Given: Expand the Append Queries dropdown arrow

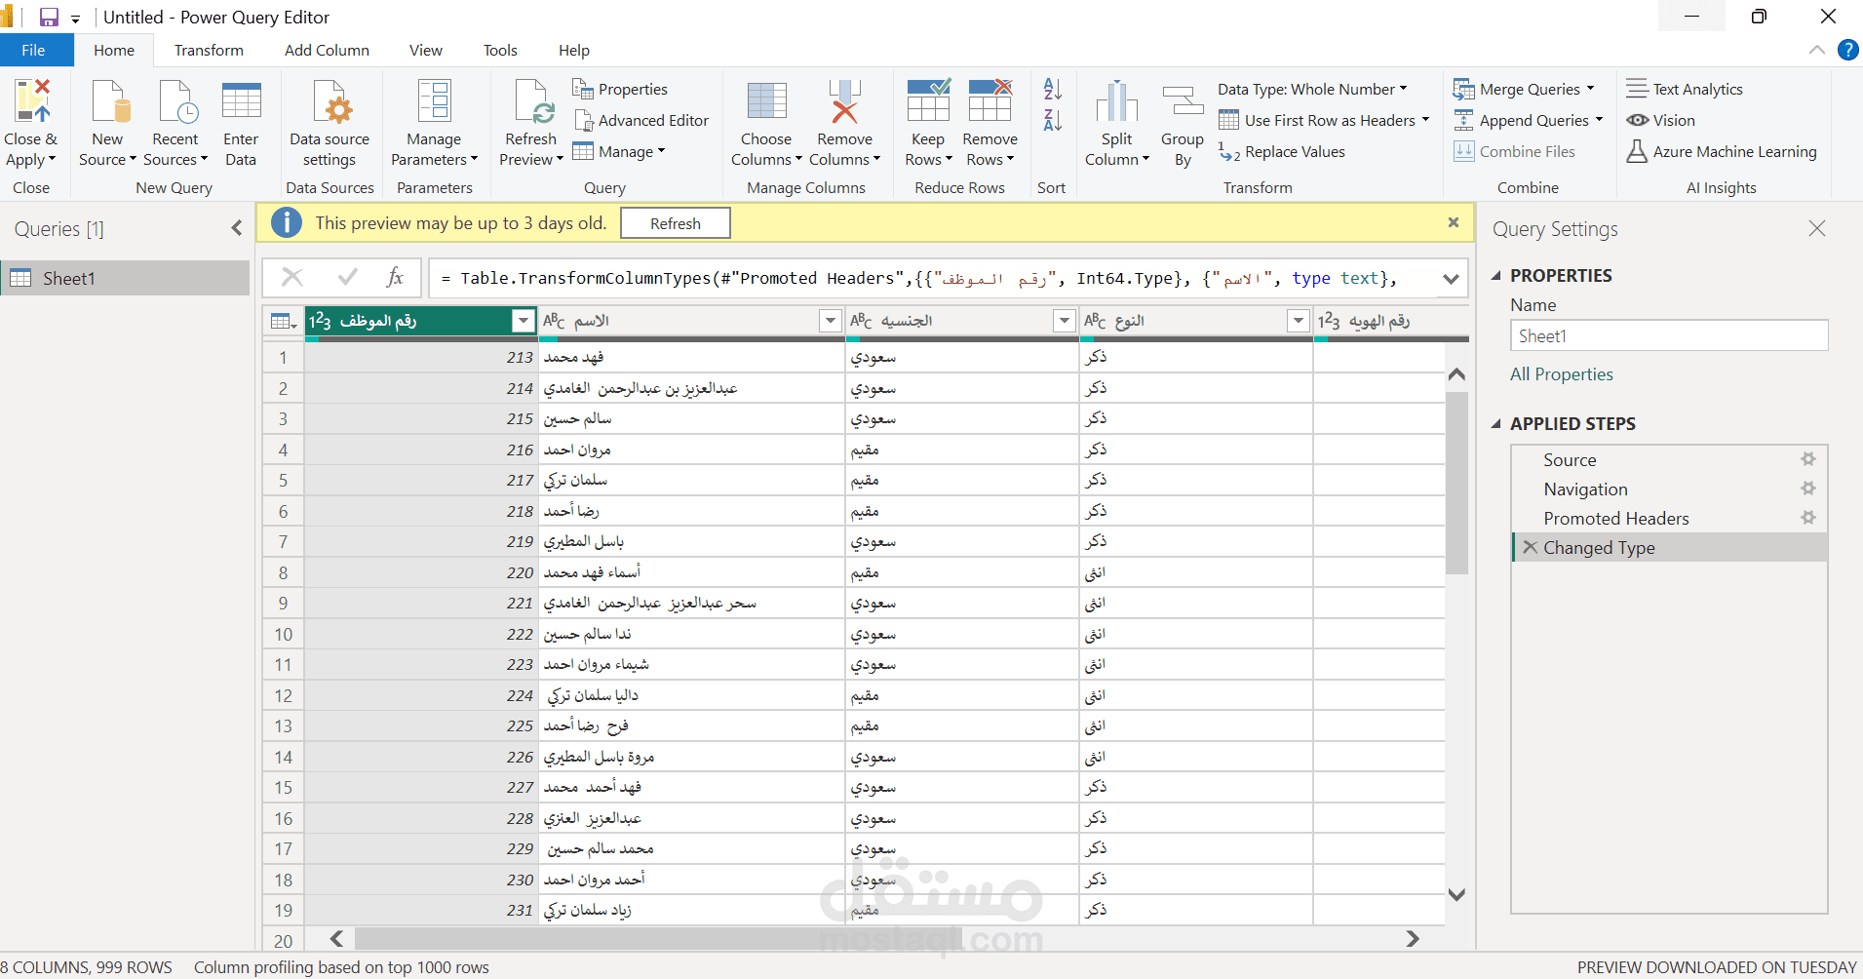Looking at the screenshot, I should [1599, 120].
